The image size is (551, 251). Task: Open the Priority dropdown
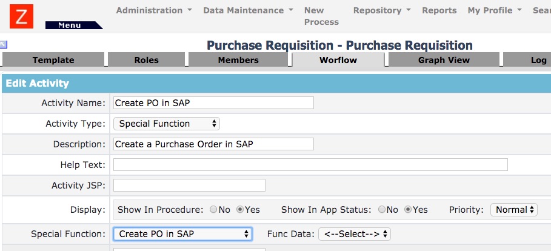click(514, 210)
